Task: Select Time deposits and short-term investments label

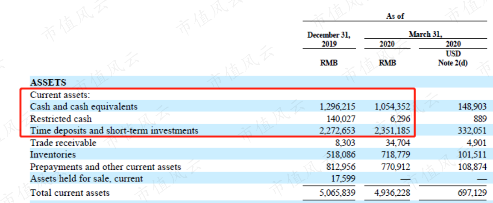Action: (114, 130)
